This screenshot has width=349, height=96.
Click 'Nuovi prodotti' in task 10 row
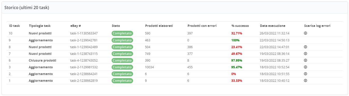click(40, 33)
